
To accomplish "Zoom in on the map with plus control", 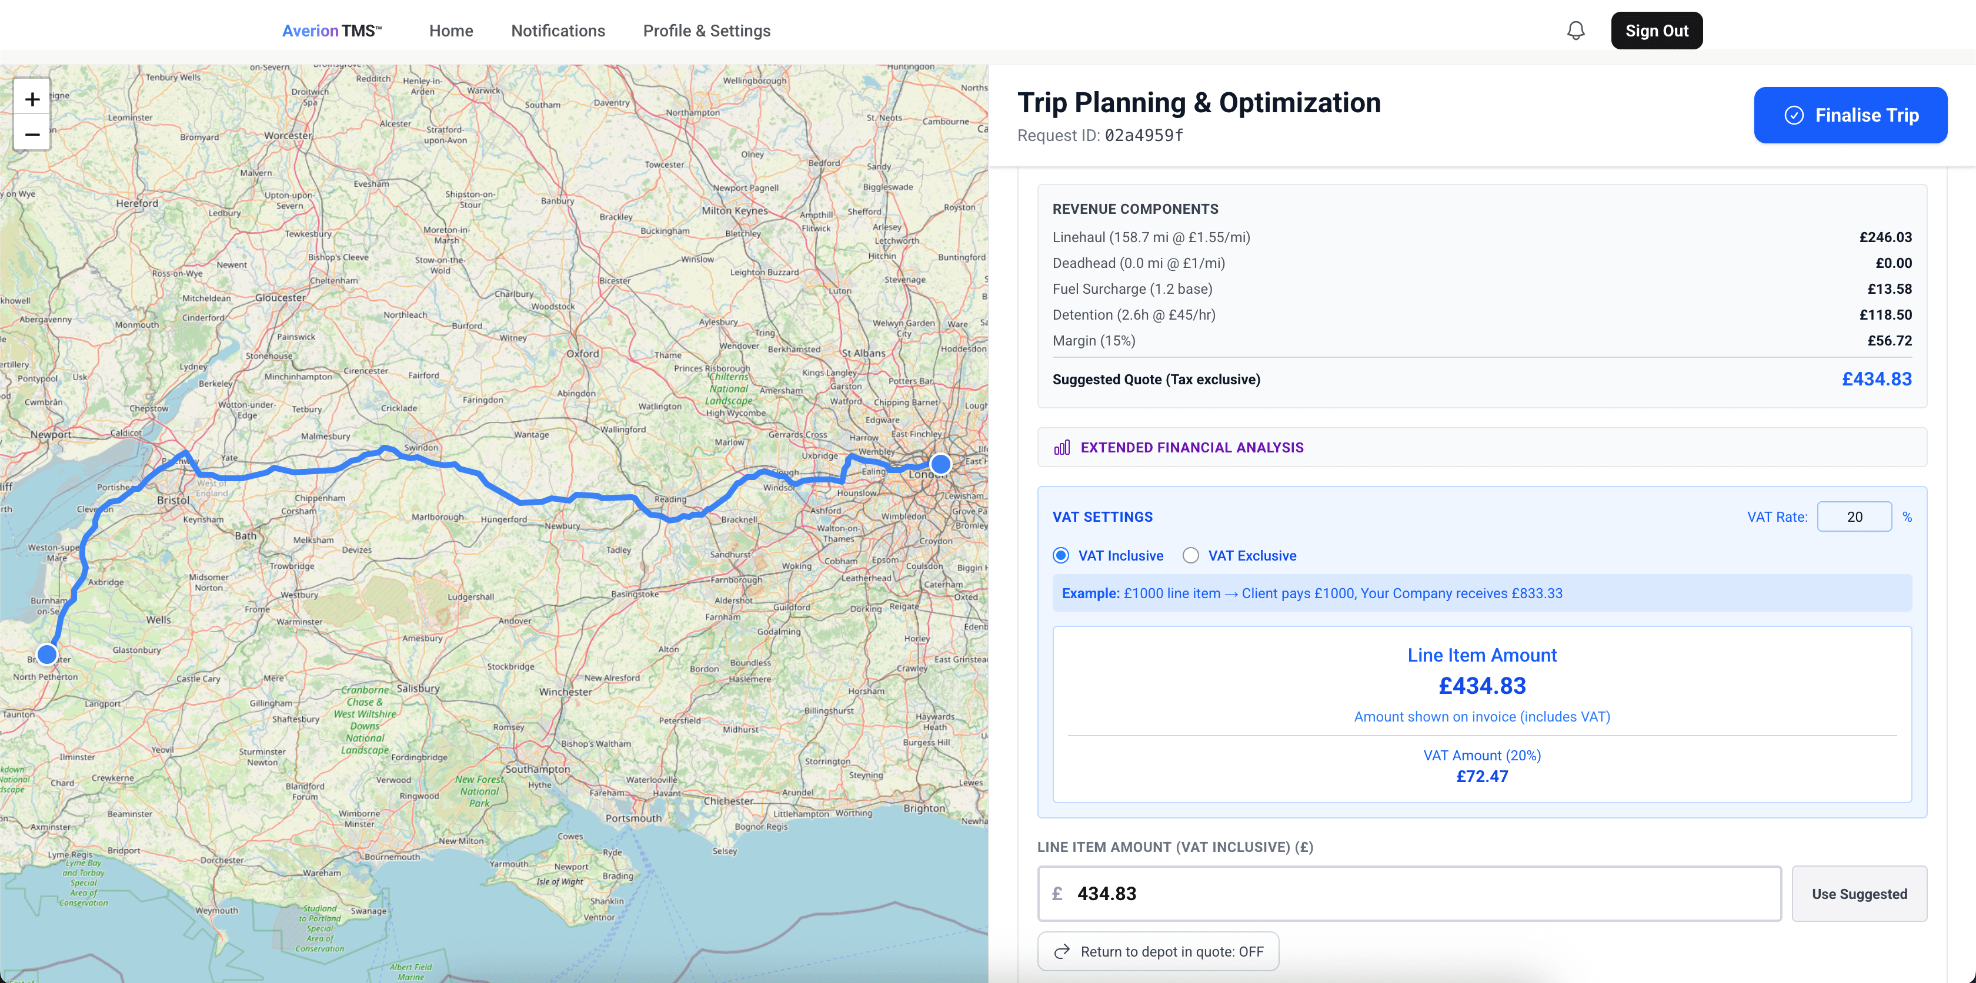I will coord(31,98).
